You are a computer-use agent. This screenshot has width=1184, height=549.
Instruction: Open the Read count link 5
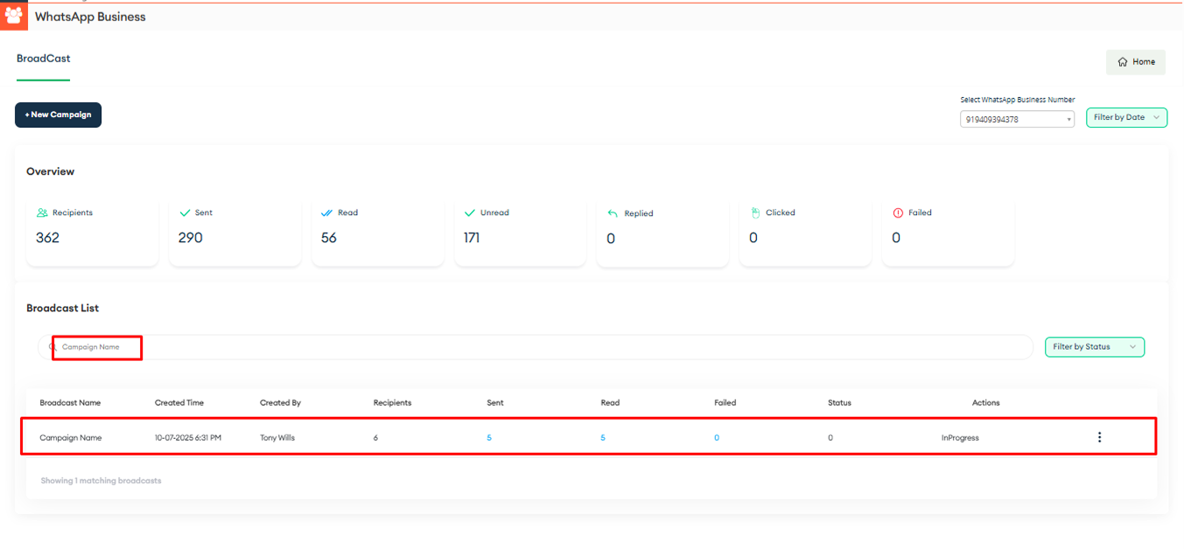pos(603,438)
